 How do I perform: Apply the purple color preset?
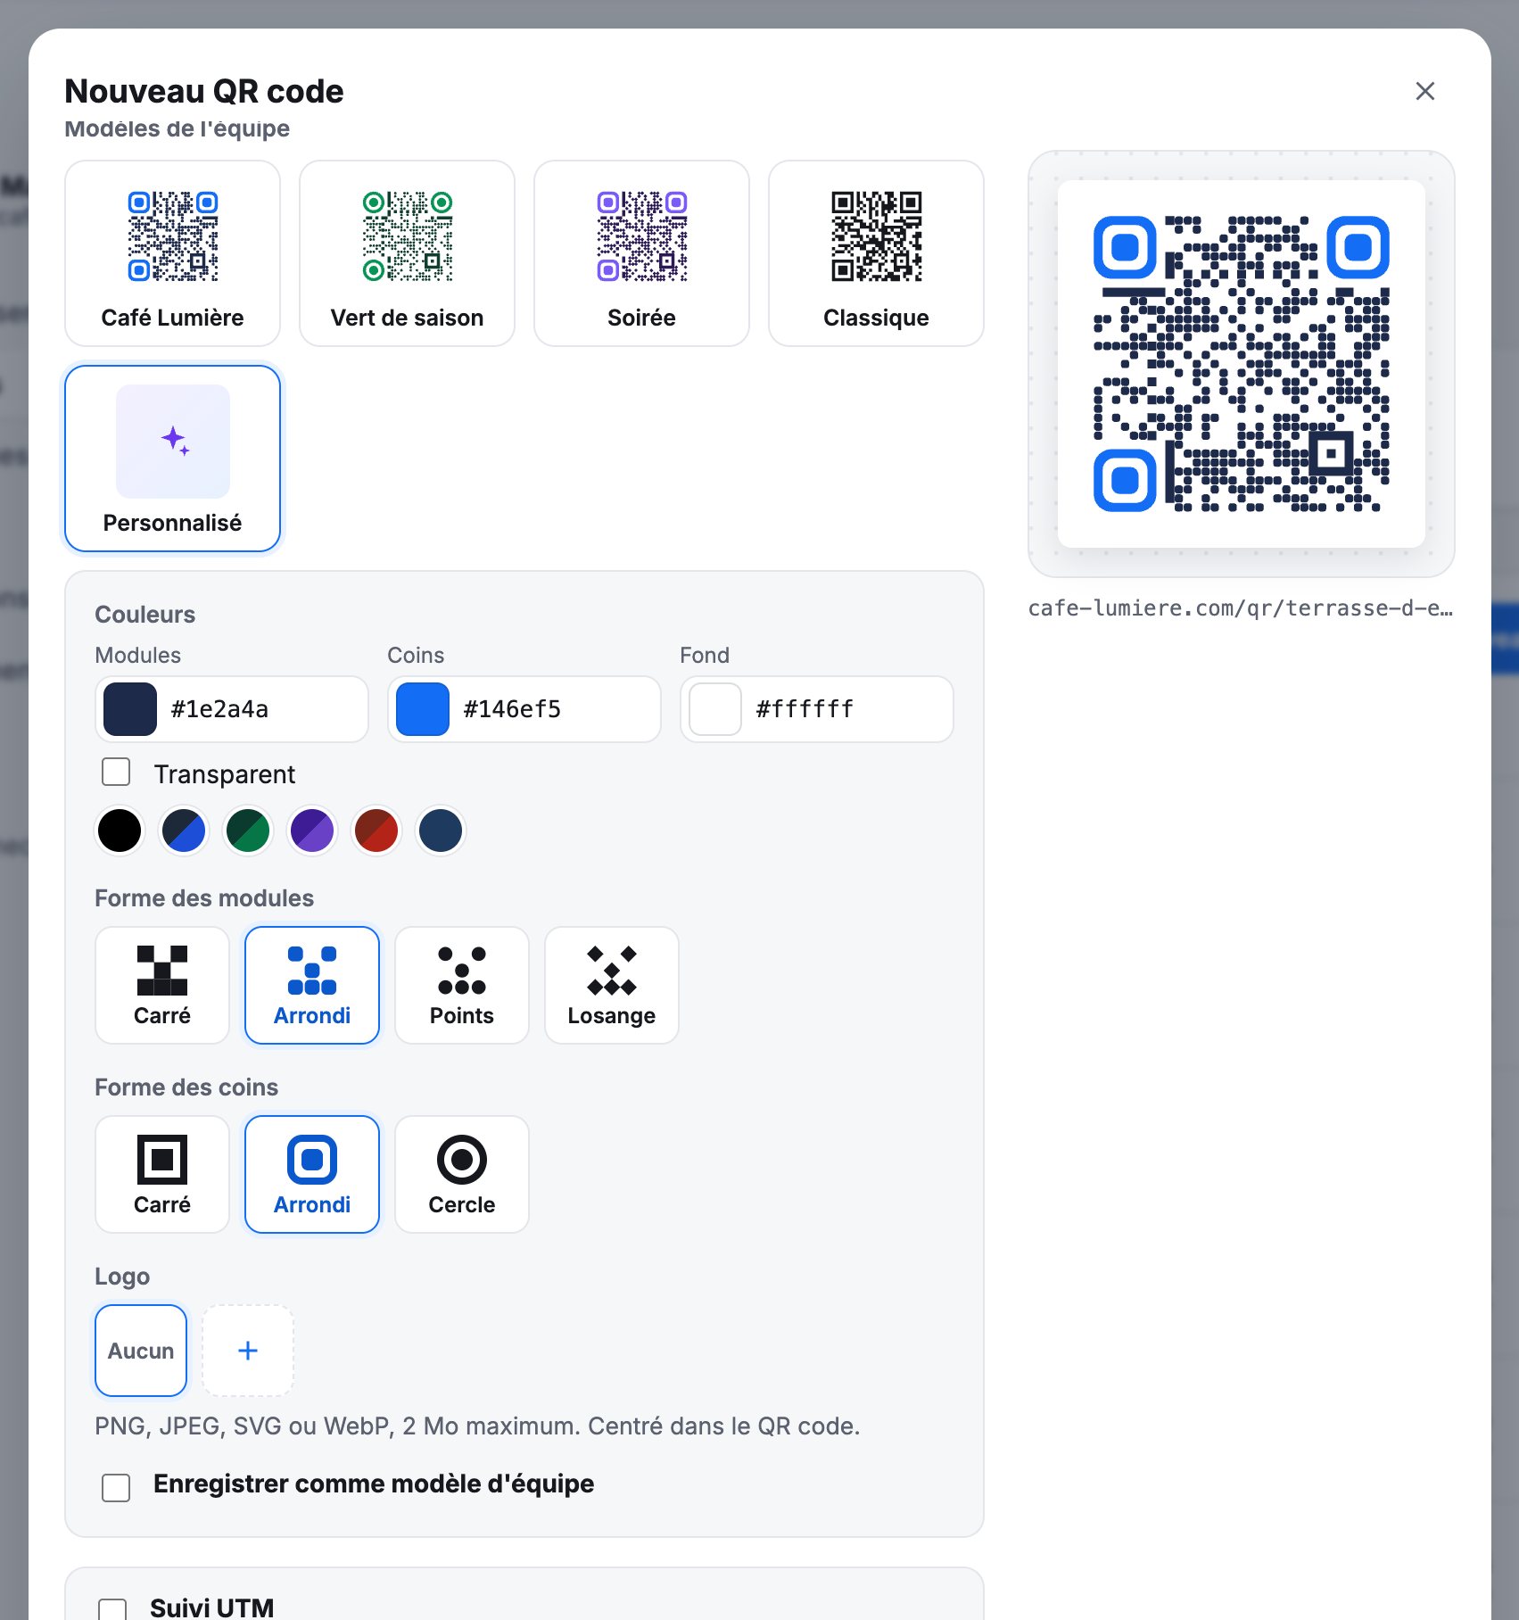point(312,831)
